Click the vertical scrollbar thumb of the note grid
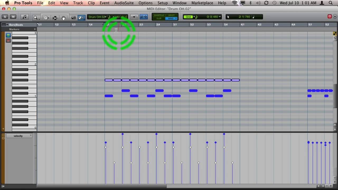 pos(335,96)
